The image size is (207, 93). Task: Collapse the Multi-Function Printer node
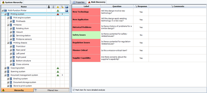tap(2, 11)
